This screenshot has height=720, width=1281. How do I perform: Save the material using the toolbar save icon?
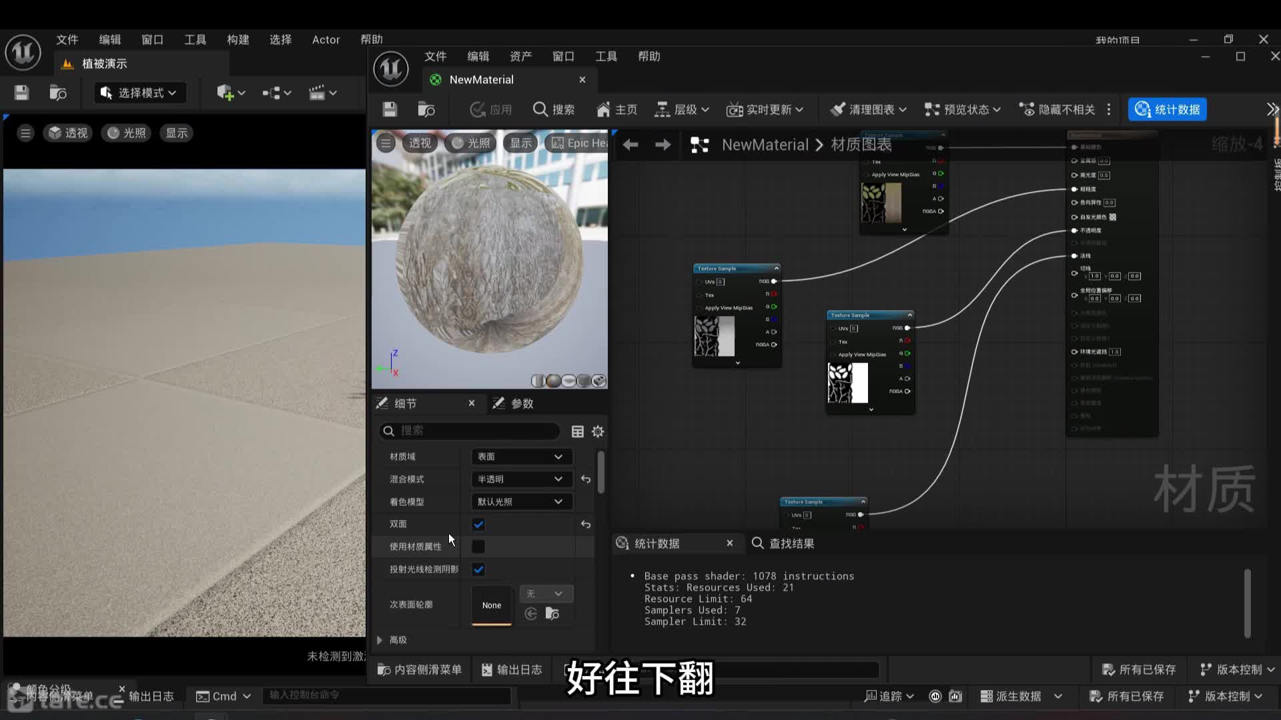390,109
